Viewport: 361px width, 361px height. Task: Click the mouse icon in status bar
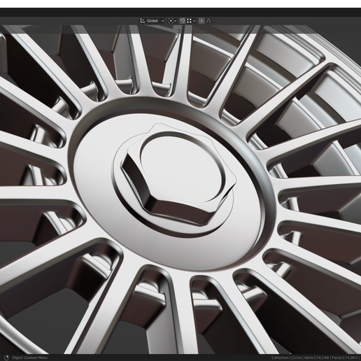[6, 358]
